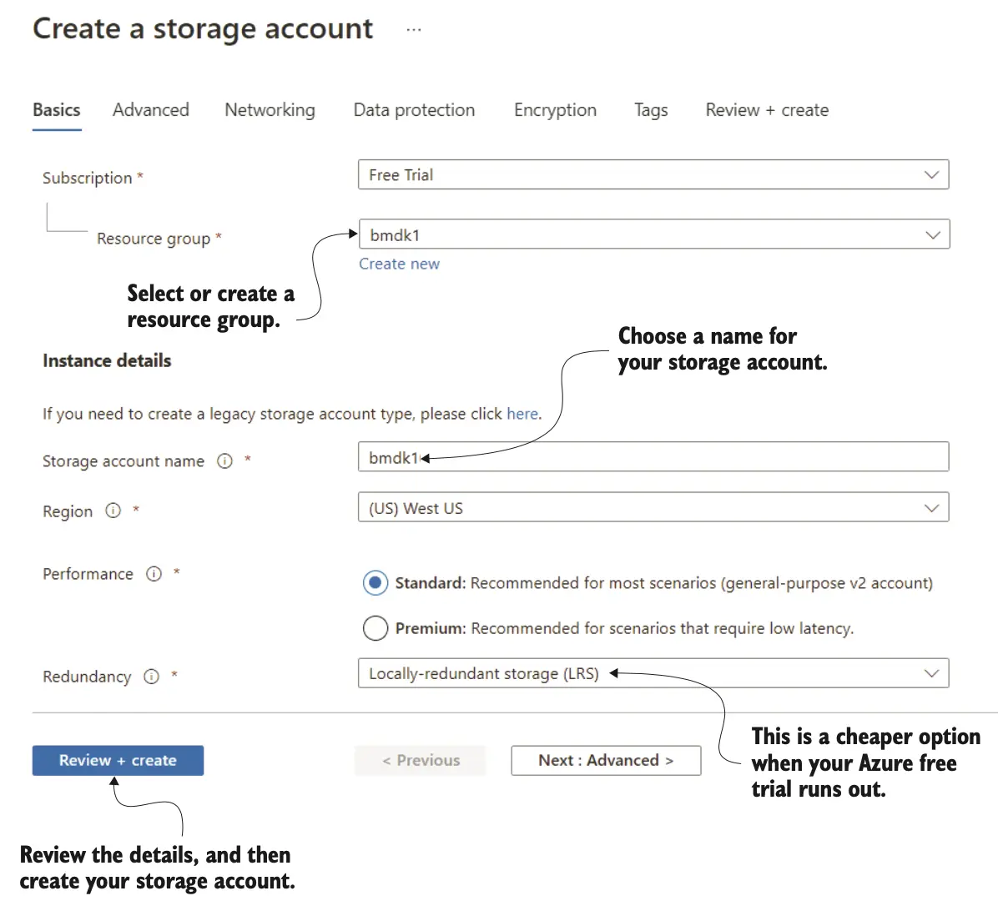1003x916 pixels.
Task: Select the Standard performance option
Action: coord(375,583)
